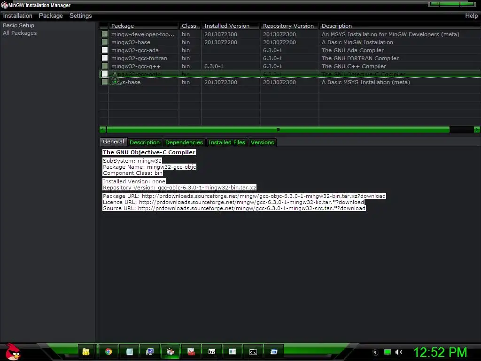The image size is (481, 361).
Task: Click the 'Licence URL' line in details
Action: coord(233,202)
